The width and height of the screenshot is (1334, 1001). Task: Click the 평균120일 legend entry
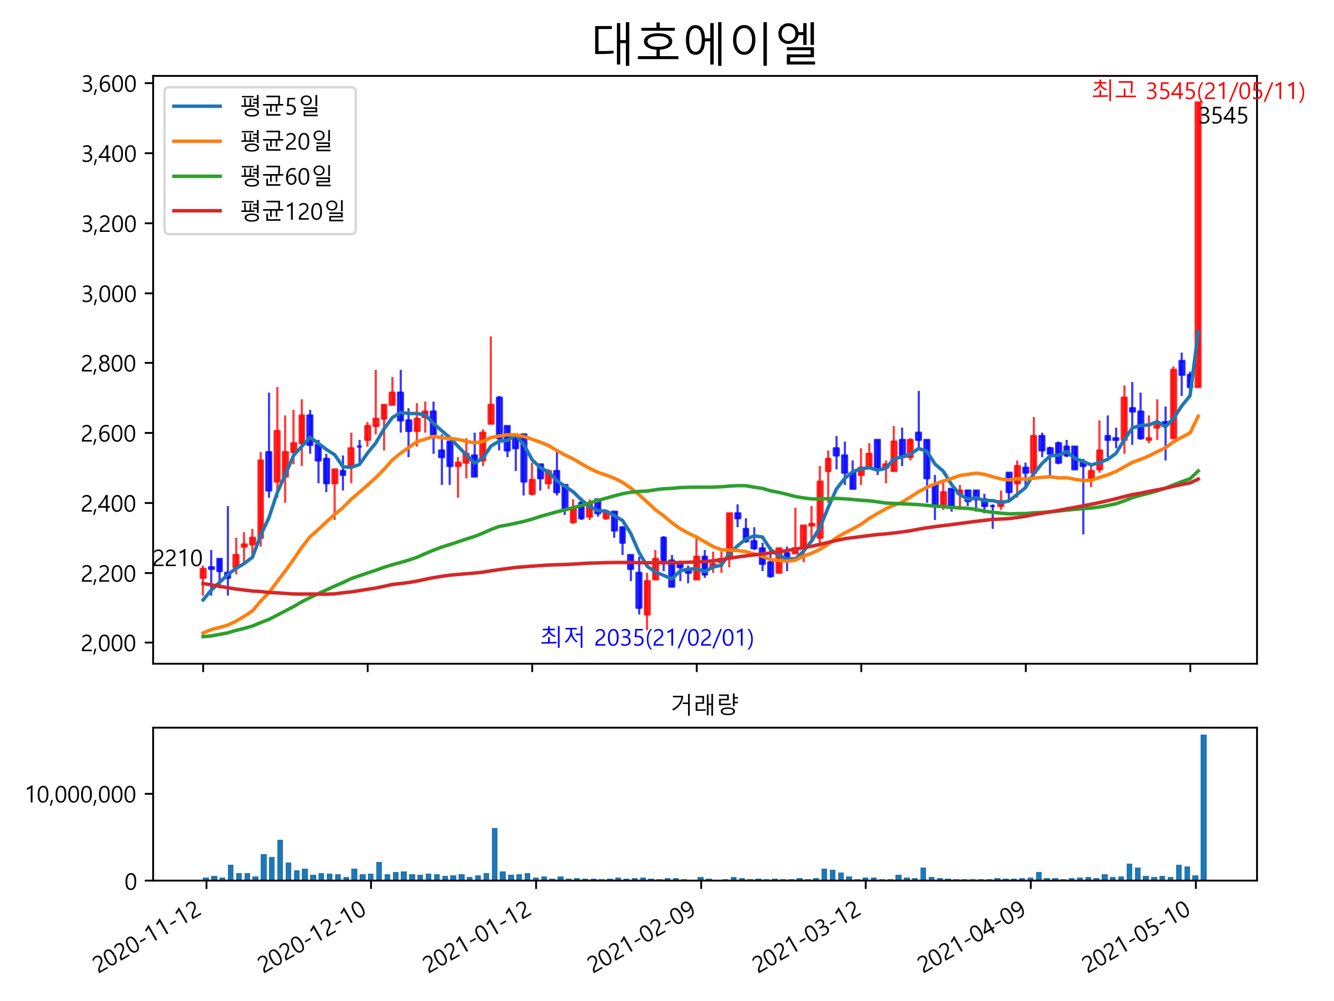point(292,211)
